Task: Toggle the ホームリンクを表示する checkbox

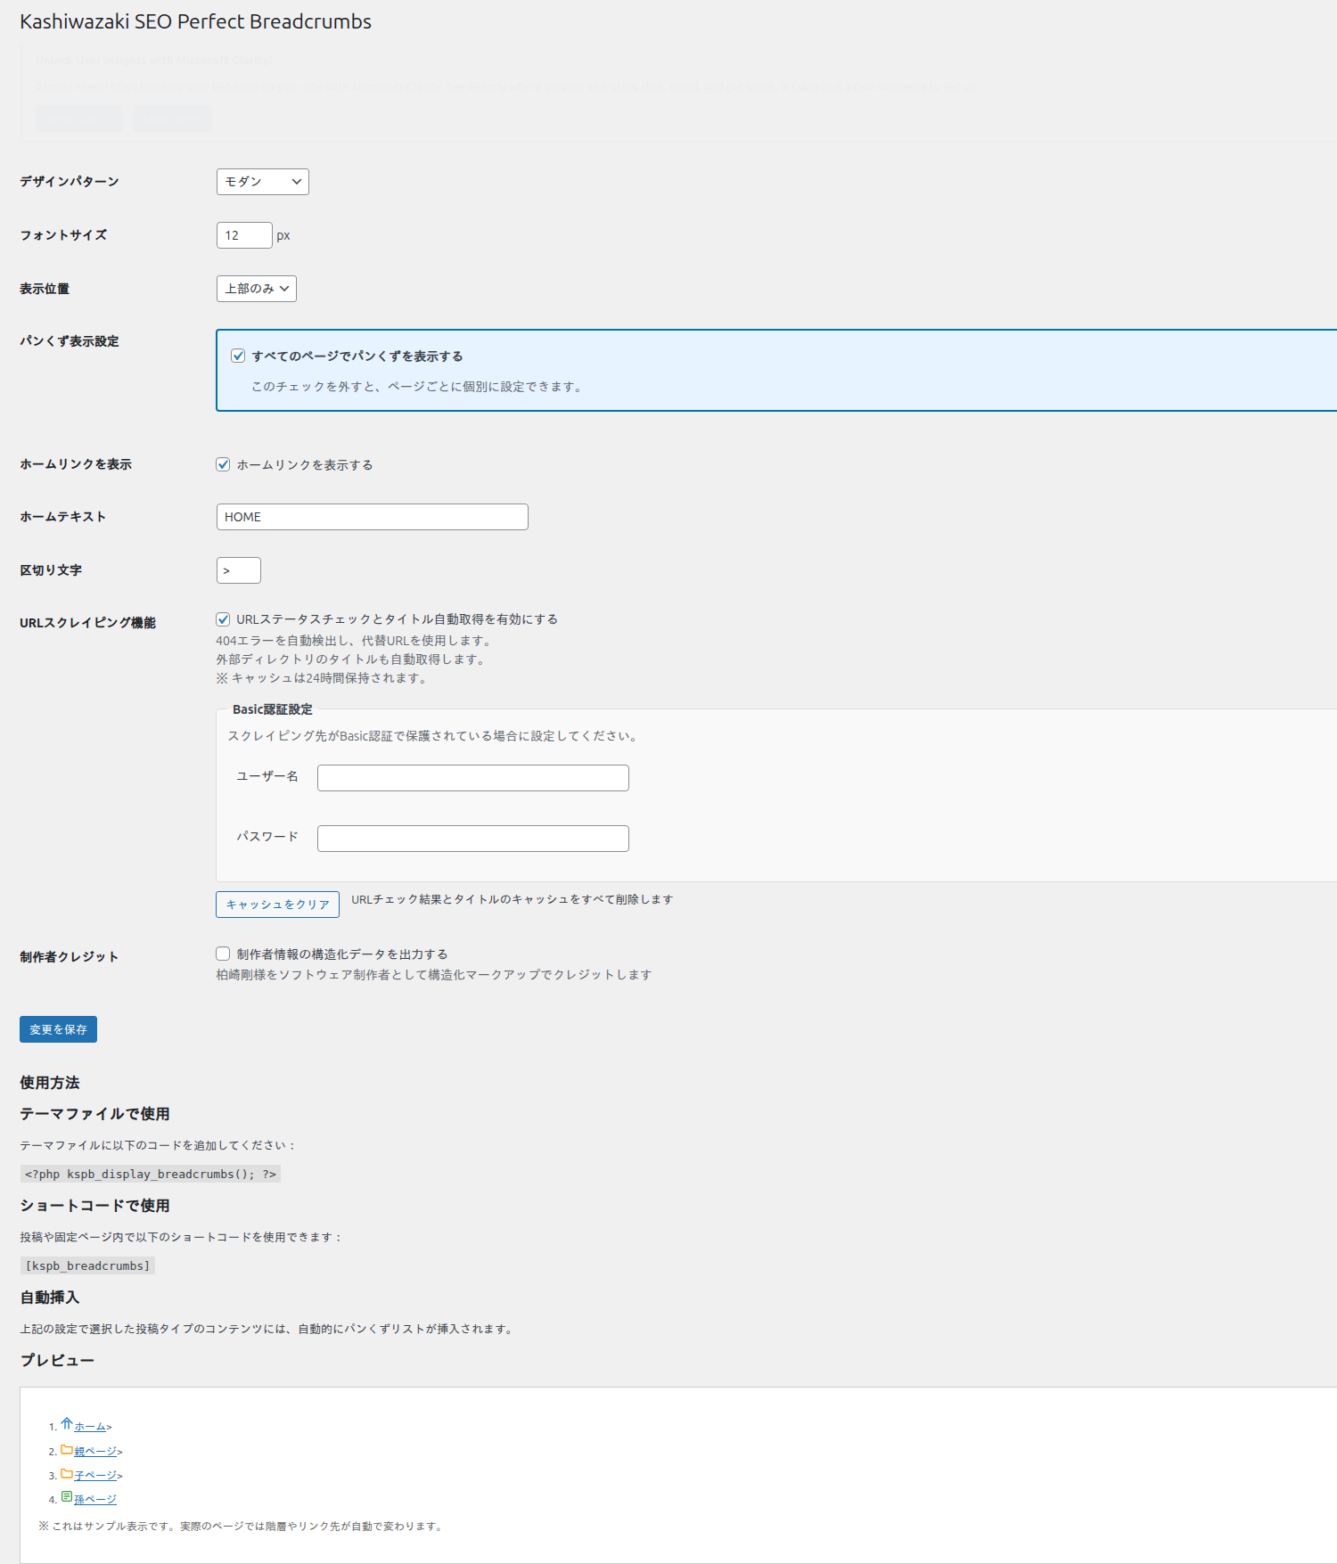Action: click(223, 464)
